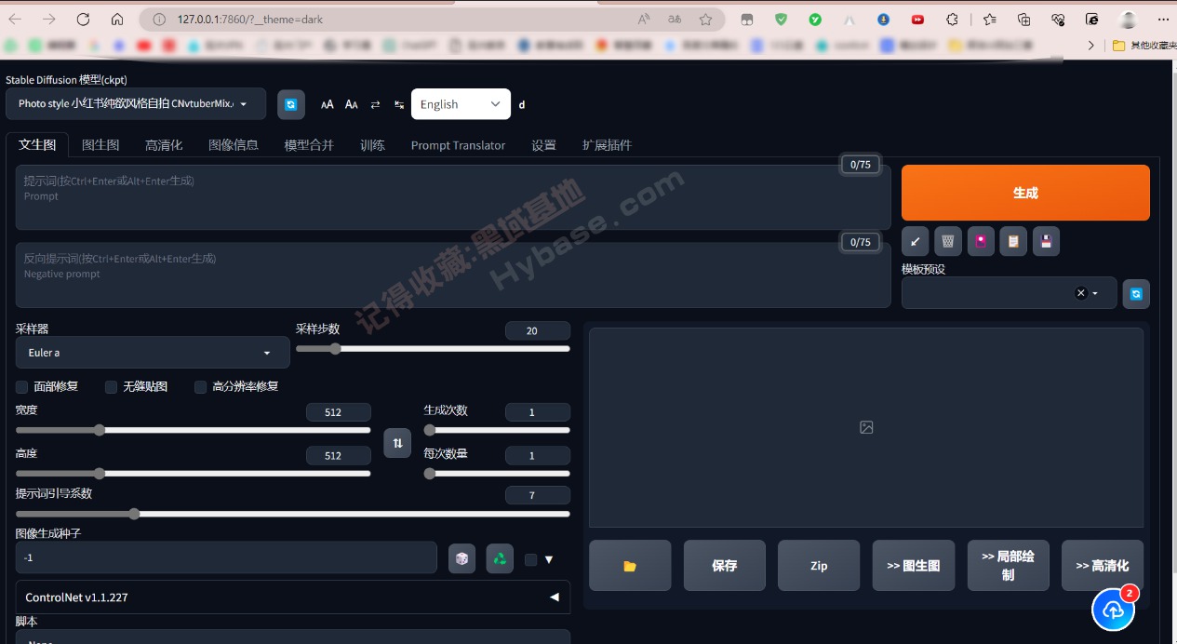Reuse last seed with the recycle icon
The image size is (1177, 644).
tap(500, 558)
